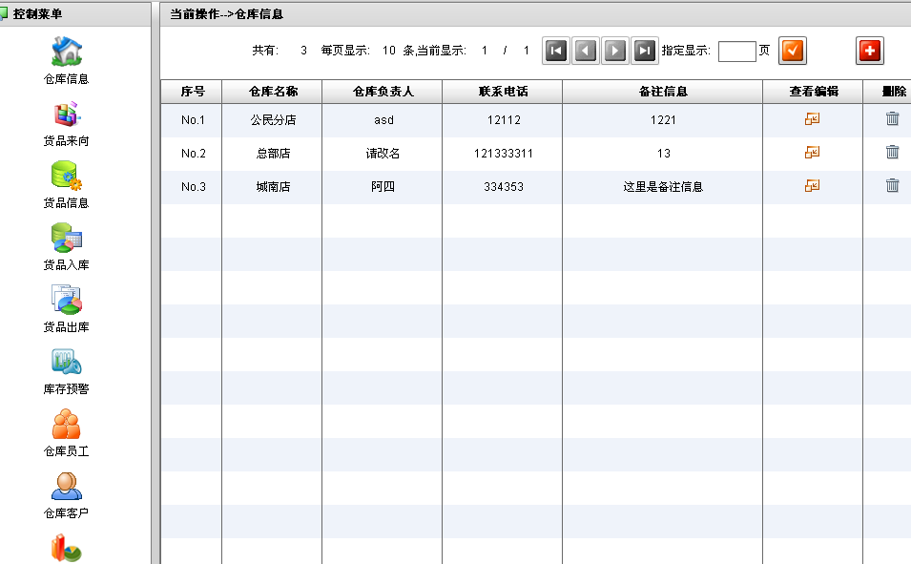Click the 当前操作-->仓库信息 breadcrumb
Viewport: 911px width, 564px height.
coord(227,14)
